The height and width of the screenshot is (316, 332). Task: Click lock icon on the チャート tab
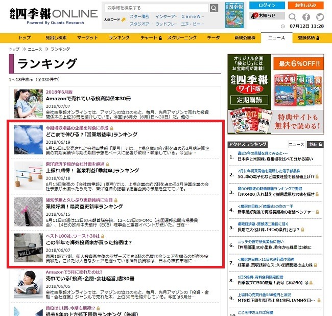click(160, 38)
